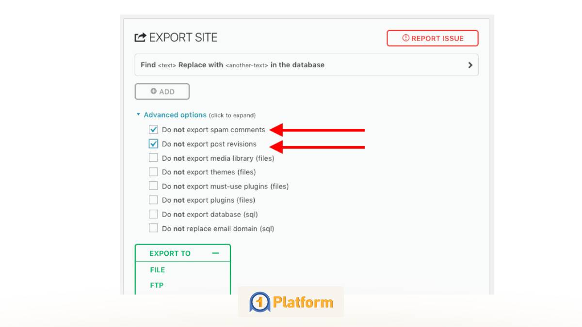Image resolution: width=582 pixels, height=327 pixels.
Task: Click the Export To header label
Action: coord(170,253)
